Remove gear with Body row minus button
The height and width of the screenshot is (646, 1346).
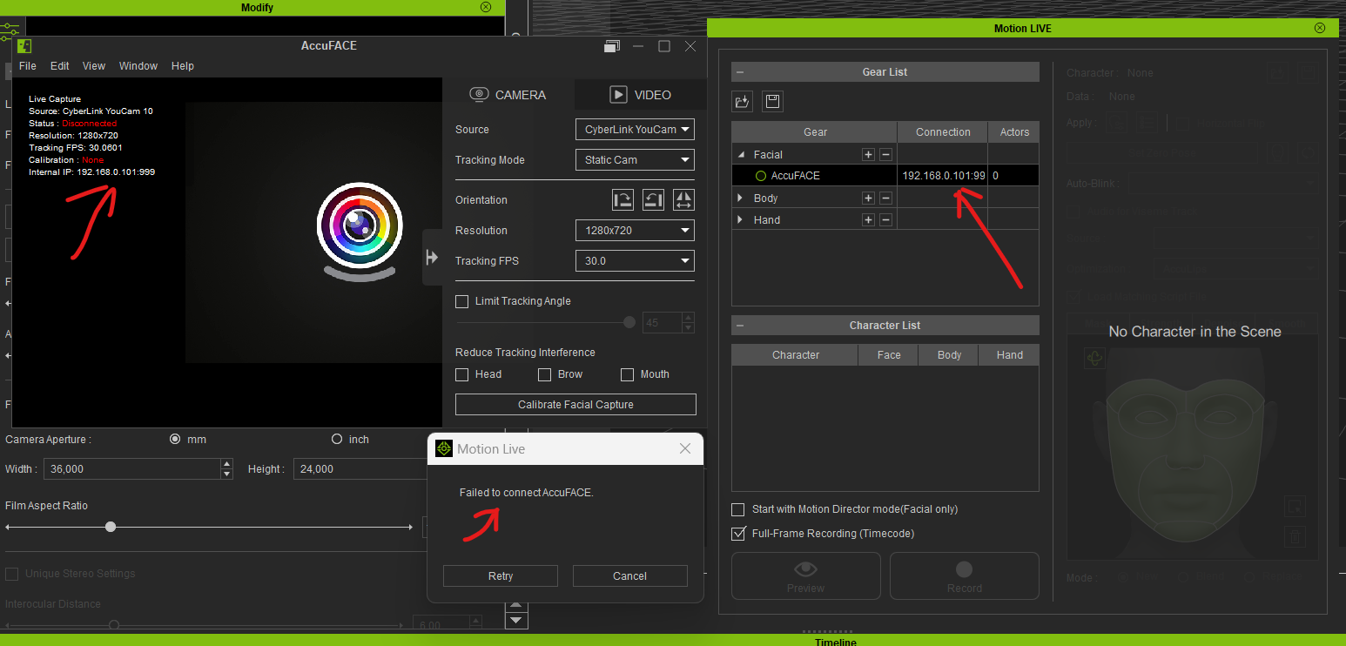885,198
